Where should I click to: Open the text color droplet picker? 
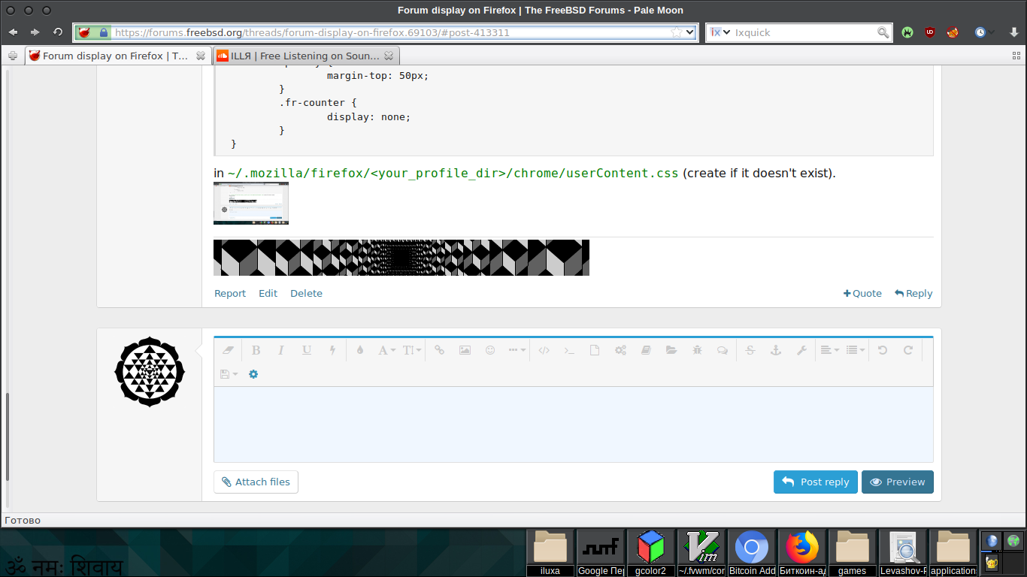coord(359,350)
